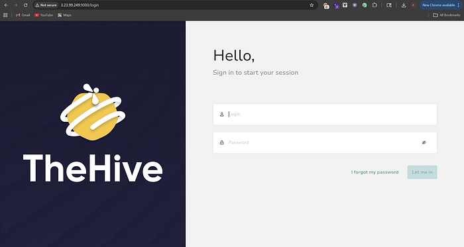Click the browser forward arrow
The width and height of the screenshot is (464, 247).
[16, 5]
